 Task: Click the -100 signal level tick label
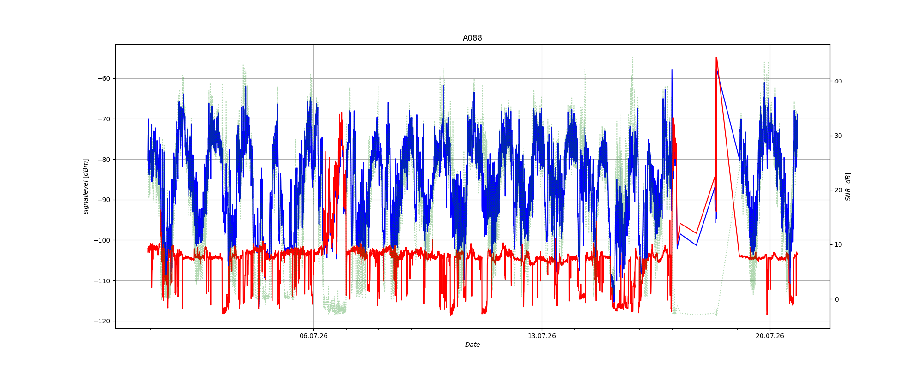(102, 240)
